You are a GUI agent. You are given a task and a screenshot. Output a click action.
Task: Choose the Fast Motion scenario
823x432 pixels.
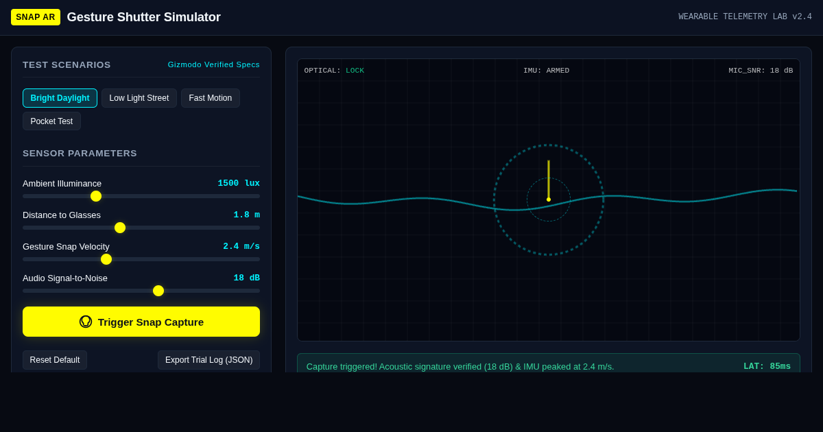coord(211,98)
